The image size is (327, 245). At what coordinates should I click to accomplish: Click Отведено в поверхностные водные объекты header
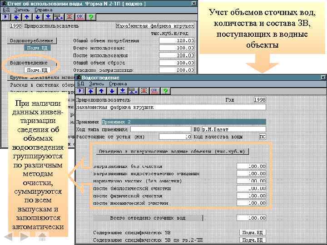click(172, 152)
